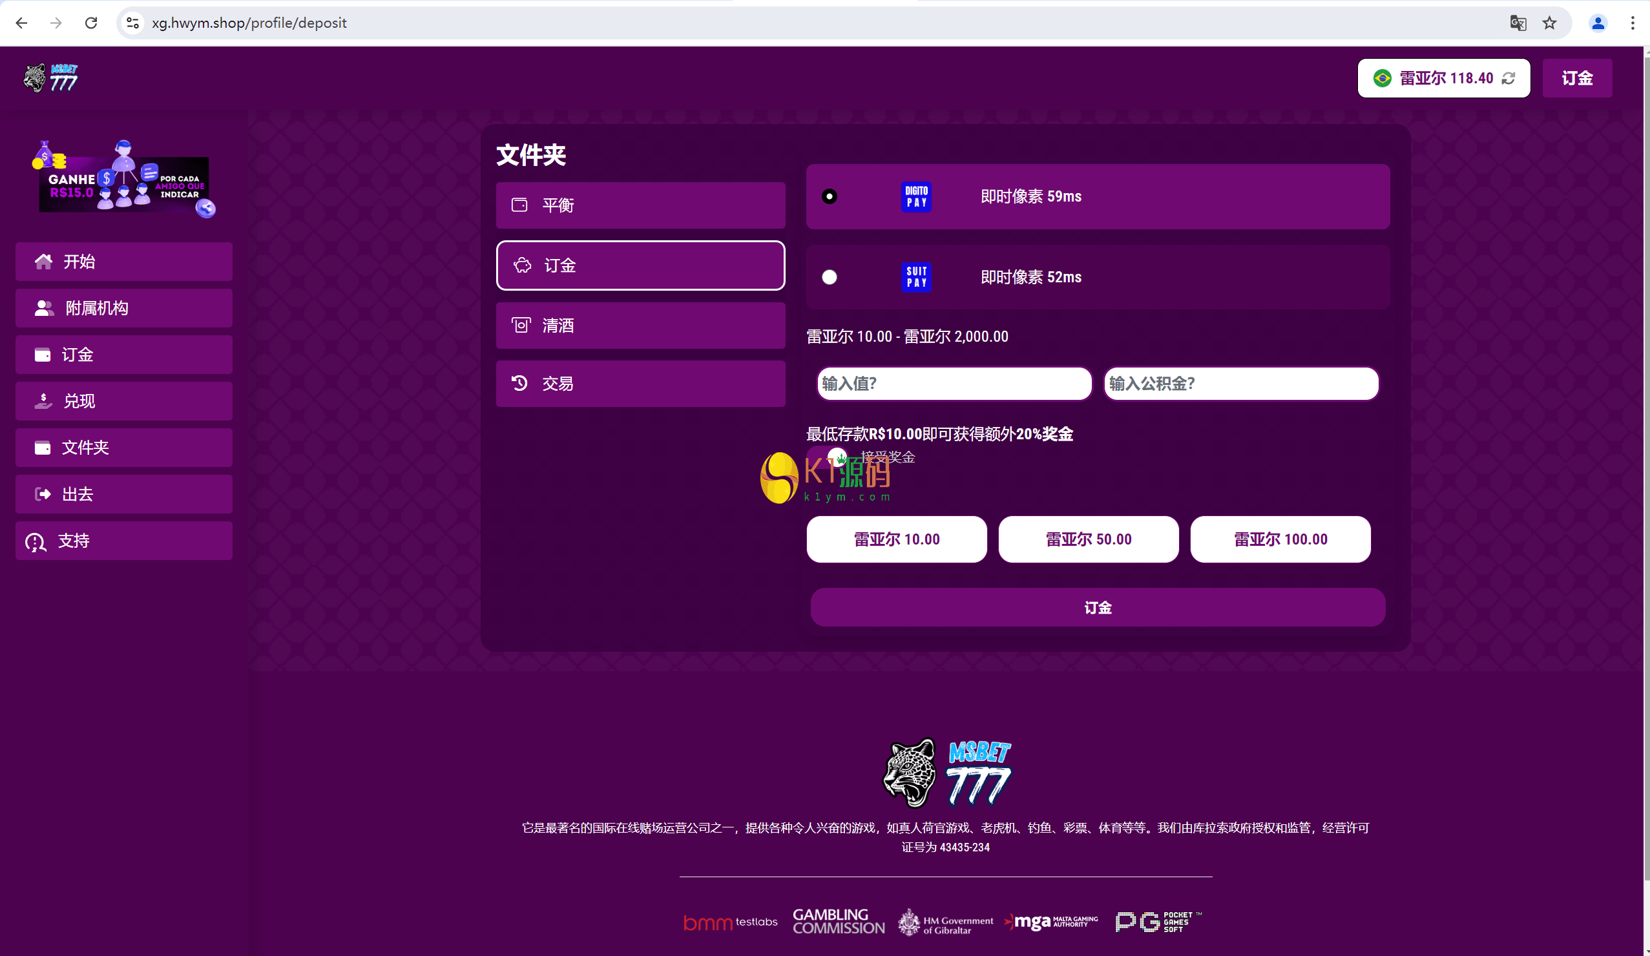Bookmark this page with star icon
Viewport: 1650px width, 956px height.
tap(1549, 23)
